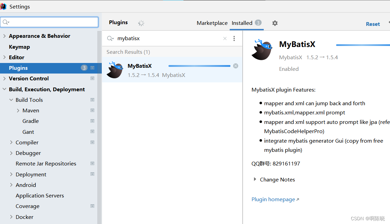Click the plugins settings gear icon

click(x=275, y=23)
